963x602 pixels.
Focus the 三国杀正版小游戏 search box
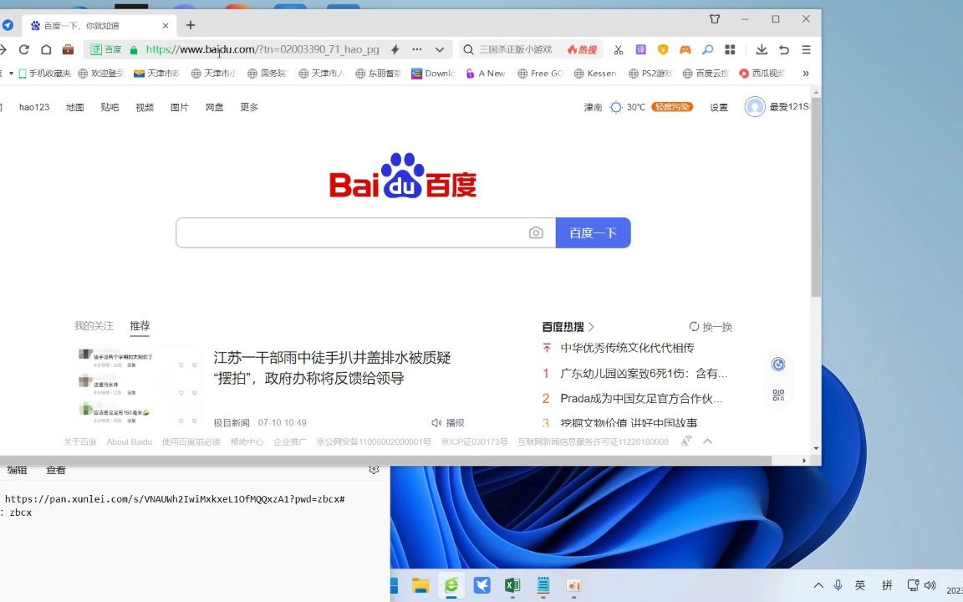coord(515,50)
